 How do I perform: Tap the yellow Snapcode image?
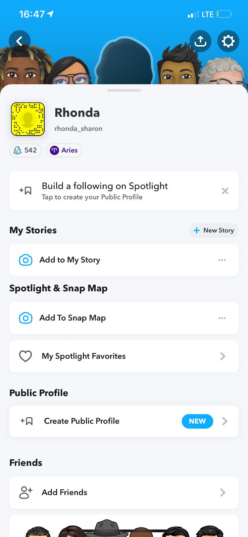coord(28,119)
